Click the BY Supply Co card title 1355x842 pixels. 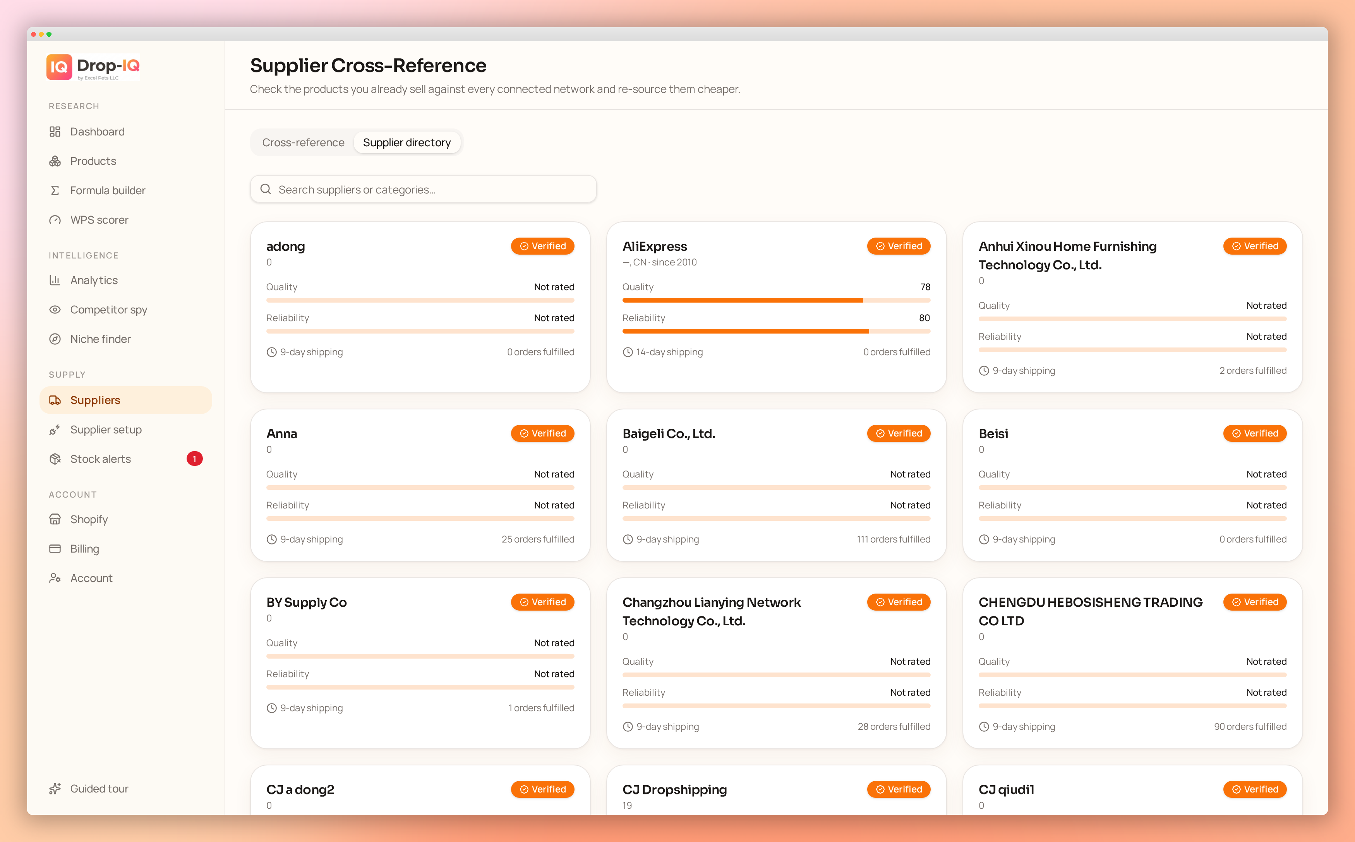(x=307, y=602)
